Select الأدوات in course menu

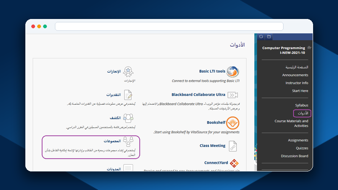coord(303,113)
